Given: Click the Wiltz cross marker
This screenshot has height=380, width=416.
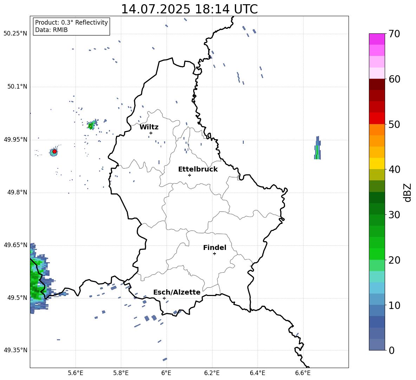Looking at the screenshot, I should (151, 133).
